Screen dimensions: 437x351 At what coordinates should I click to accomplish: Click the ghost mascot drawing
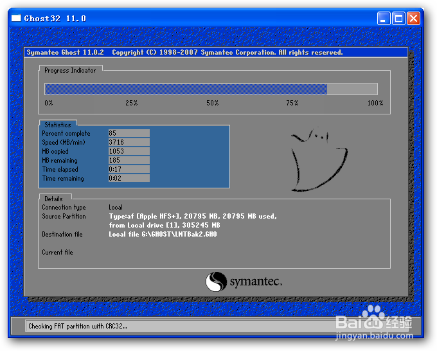coord(319,159)
